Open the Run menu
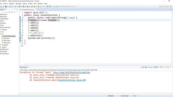This screenshot has height=97, width=173. pos(35,4)
